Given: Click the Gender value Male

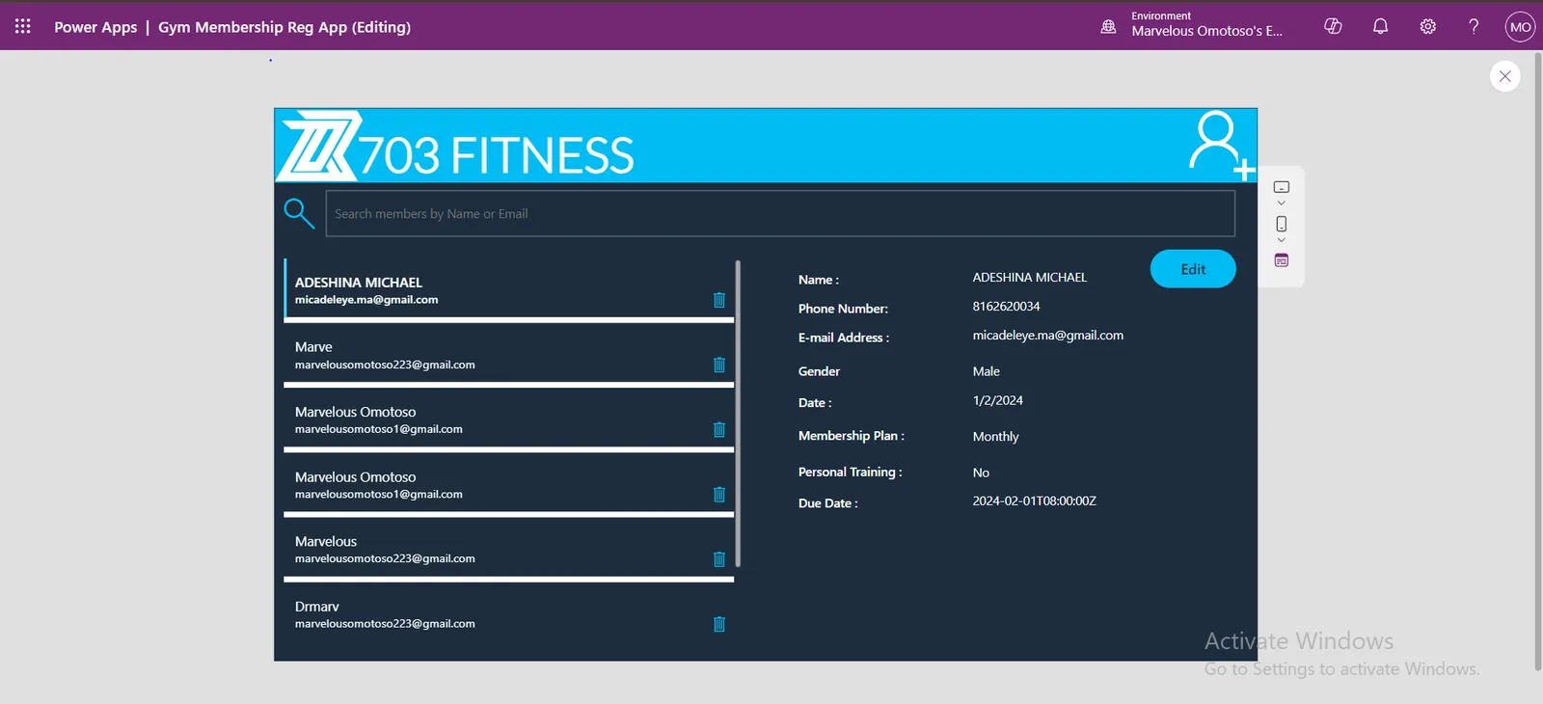Looking at the screenshot, I should [986, 371].
